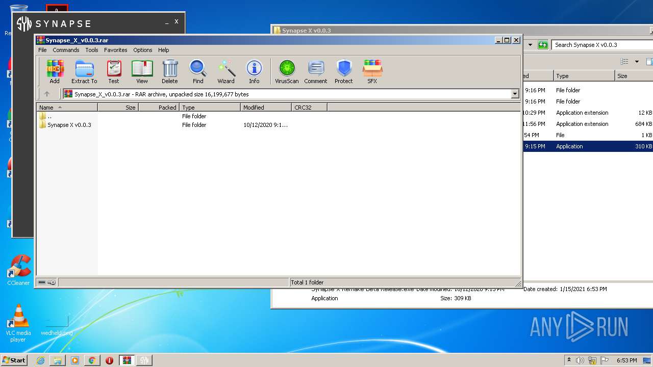Open the Help menu
The width and height of the screenshot is (653, 367).
click(x=163, y=50)
